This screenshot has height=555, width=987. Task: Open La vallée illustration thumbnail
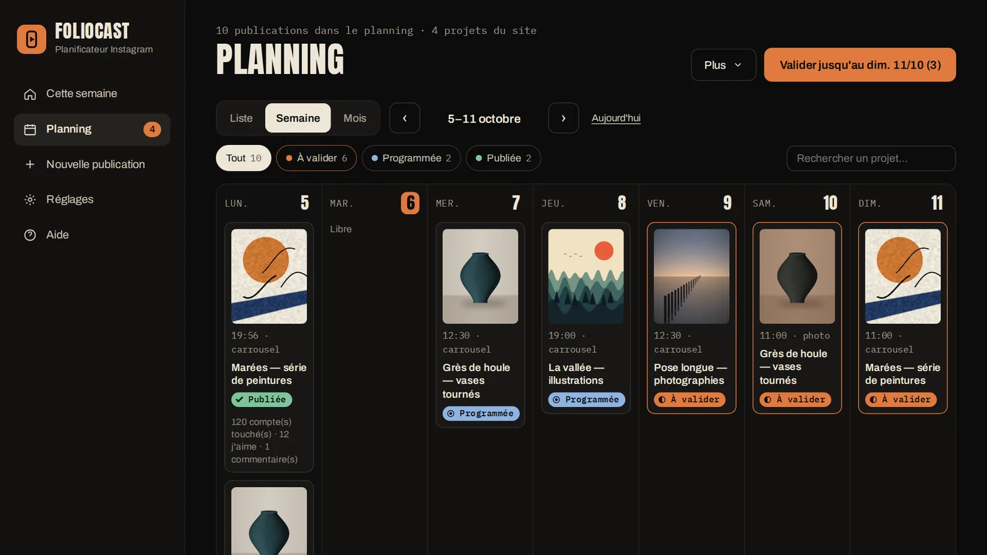586,276
